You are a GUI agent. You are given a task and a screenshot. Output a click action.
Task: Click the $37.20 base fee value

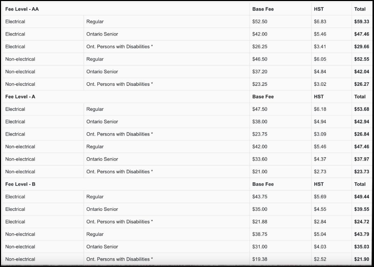coord(260,72)
